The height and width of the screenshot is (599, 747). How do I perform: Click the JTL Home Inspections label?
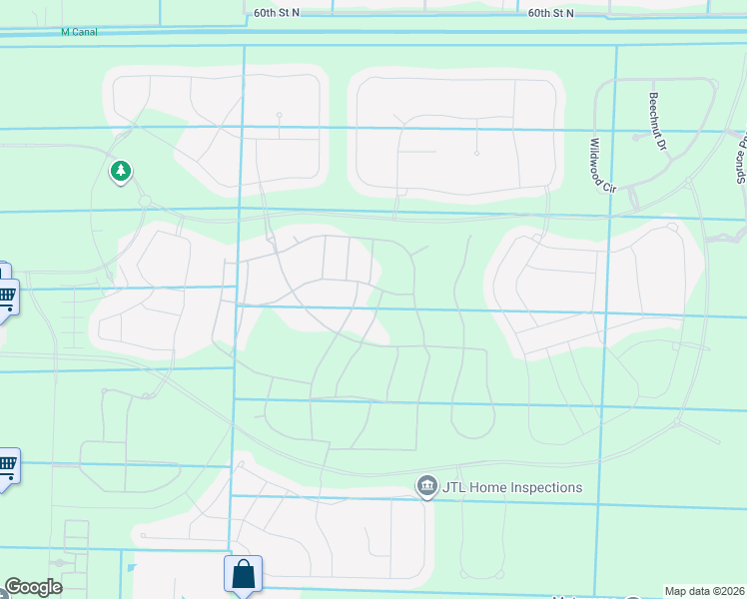512,487
